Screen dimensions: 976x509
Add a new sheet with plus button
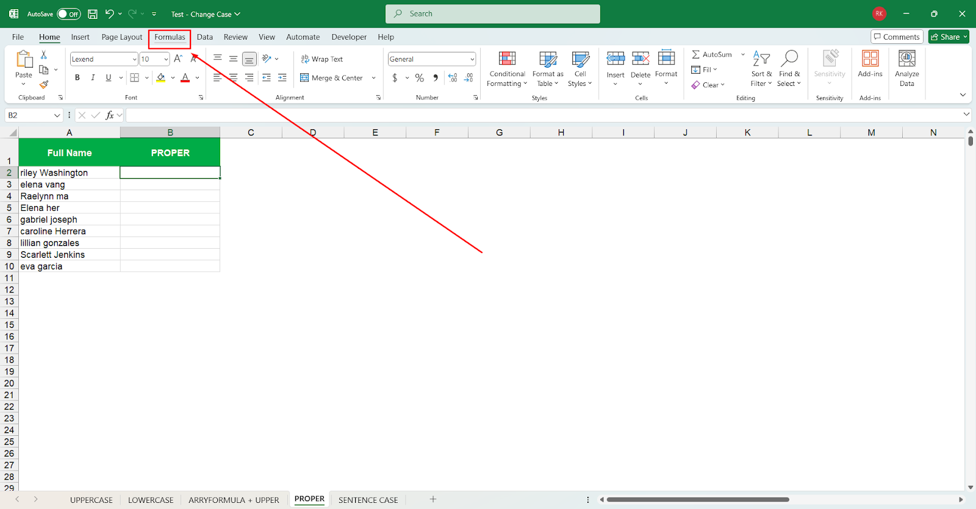coord(433,499)
